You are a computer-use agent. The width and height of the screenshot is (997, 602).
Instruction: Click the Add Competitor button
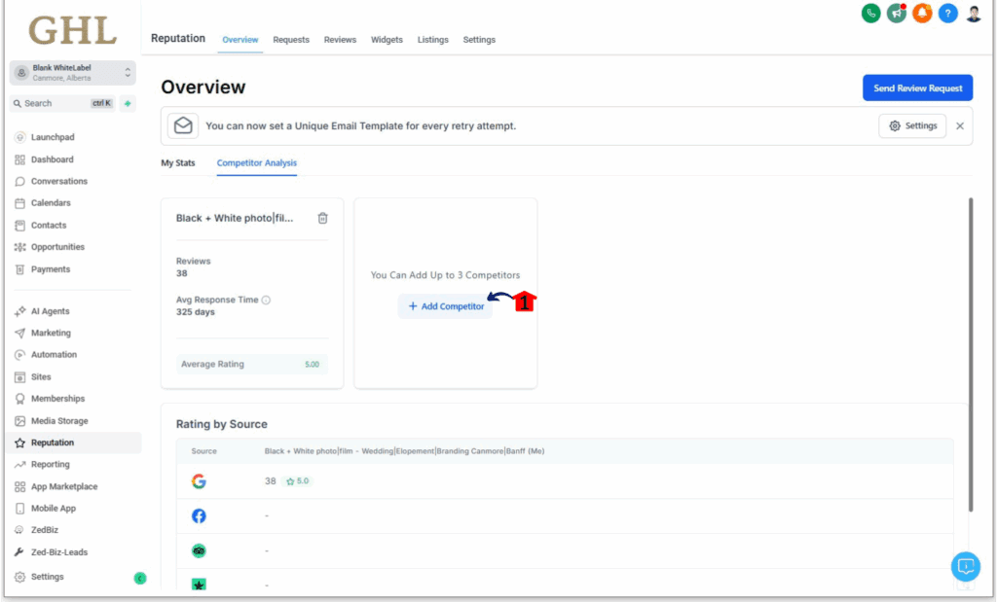[x=445, y=306]
